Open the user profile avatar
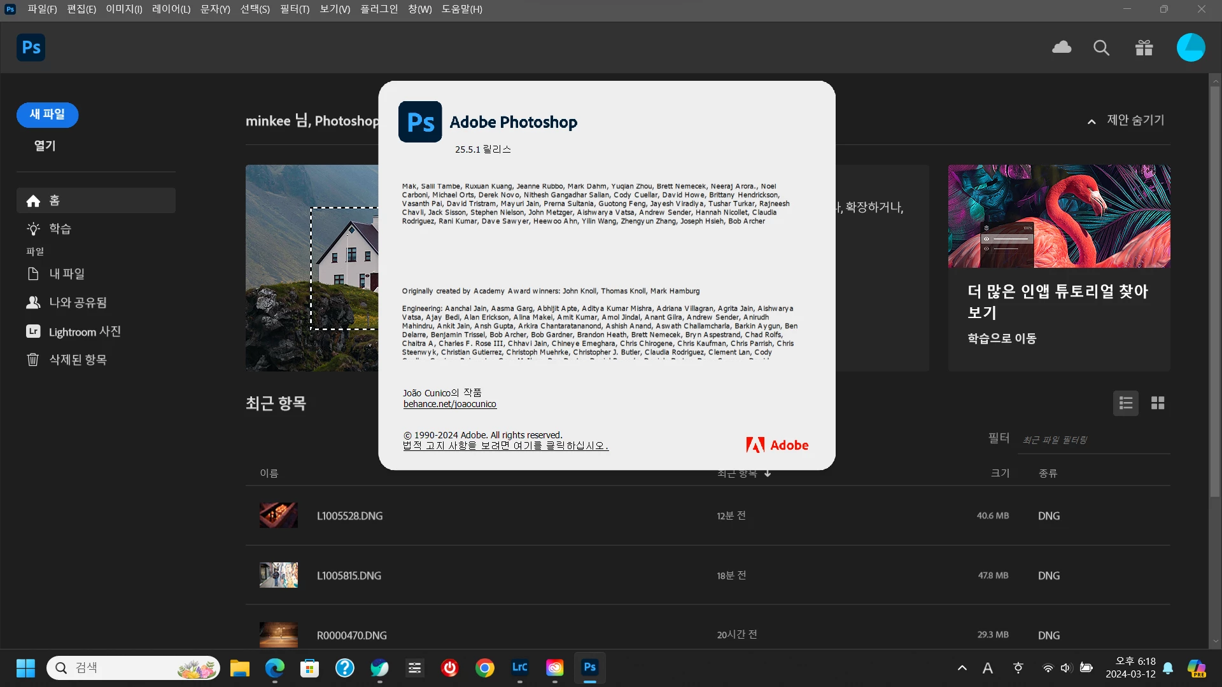 coord(1190,48)
